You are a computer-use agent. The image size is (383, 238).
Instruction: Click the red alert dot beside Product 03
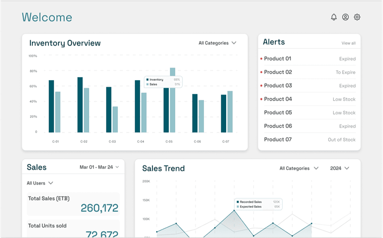261,86
